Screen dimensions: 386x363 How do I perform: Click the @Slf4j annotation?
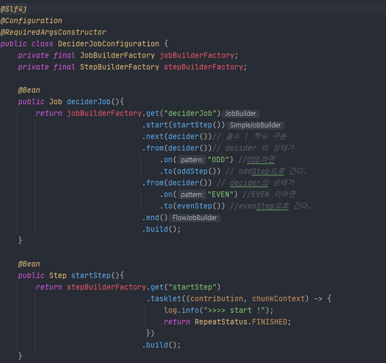[x=14, y=9]
